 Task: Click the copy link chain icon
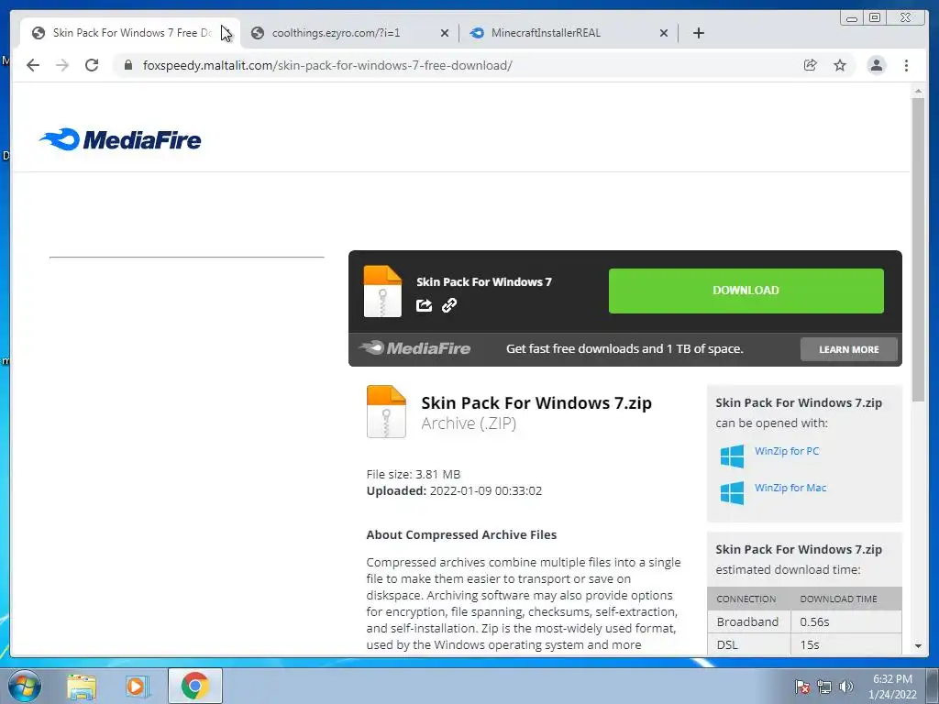coord(449,305)
